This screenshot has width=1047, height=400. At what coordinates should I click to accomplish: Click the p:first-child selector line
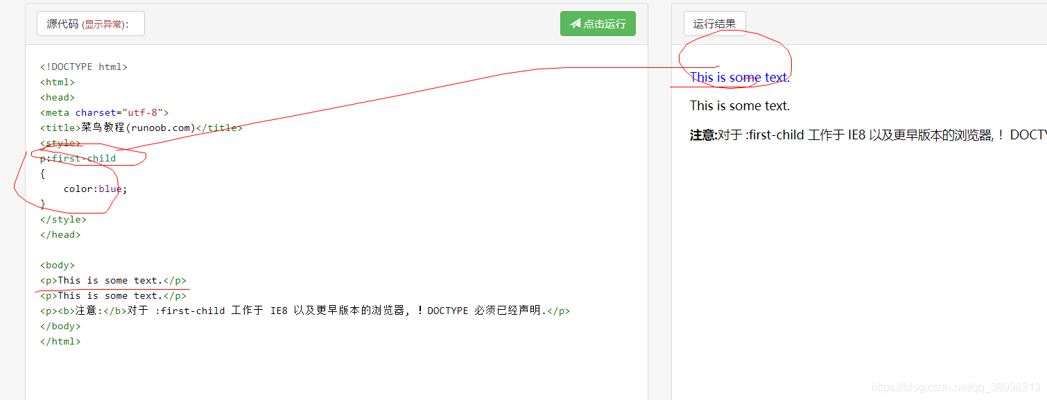pos(78,159)
